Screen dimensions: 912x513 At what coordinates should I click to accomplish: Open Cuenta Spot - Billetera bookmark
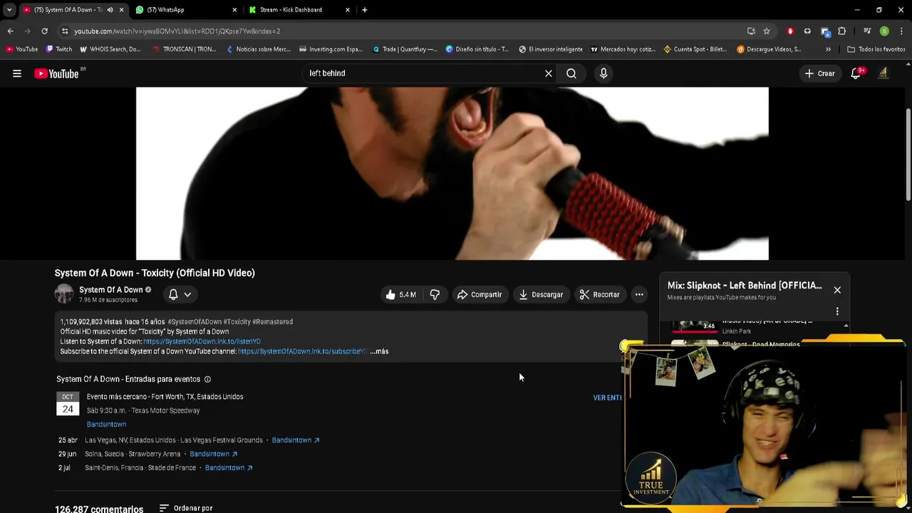695,49
